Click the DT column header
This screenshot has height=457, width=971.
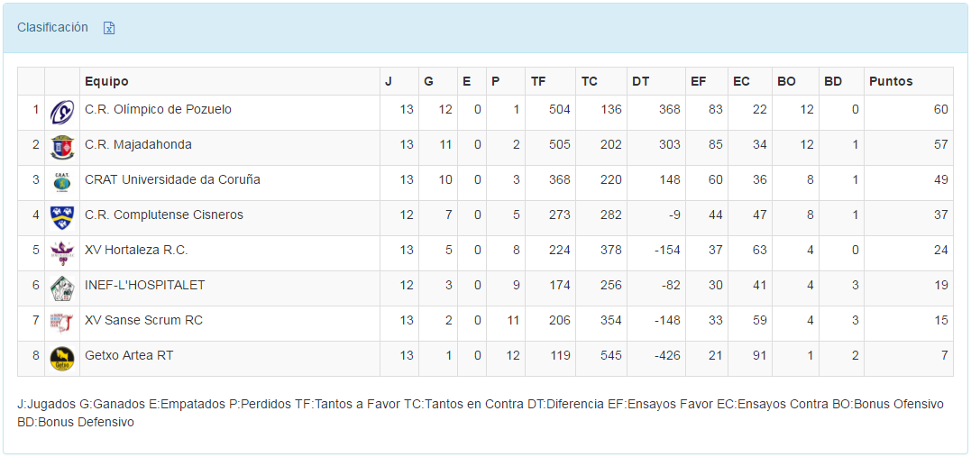click(x=640, y=81)
